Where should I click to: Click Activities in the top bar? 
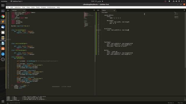click(x=4, y=1)
